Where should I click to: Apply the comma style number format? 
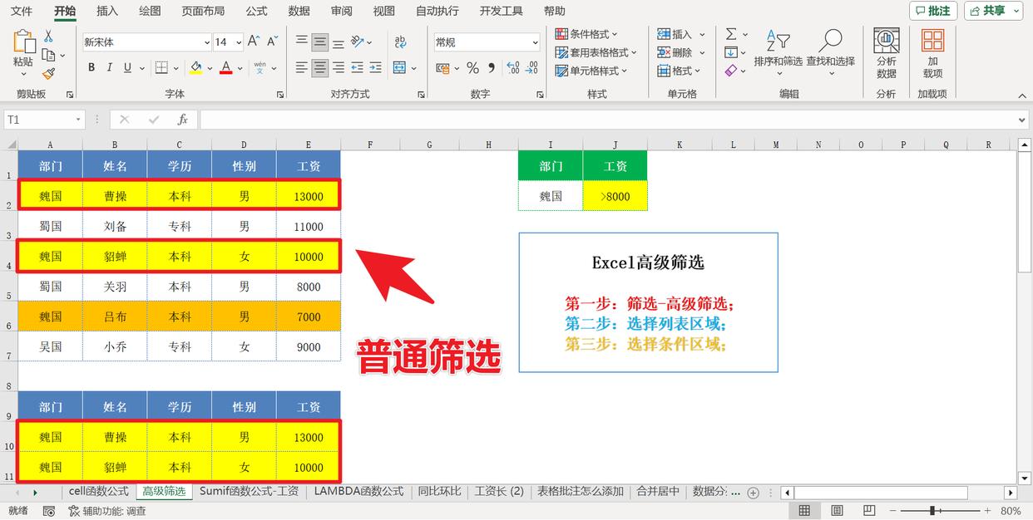pos(491,68)
